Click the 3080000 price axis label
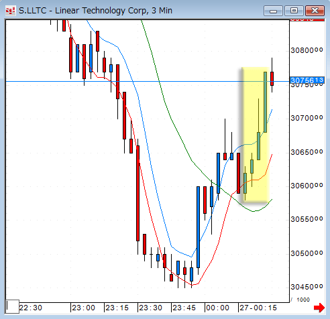The width and height of the screenshot is (330, 319). 307,50
